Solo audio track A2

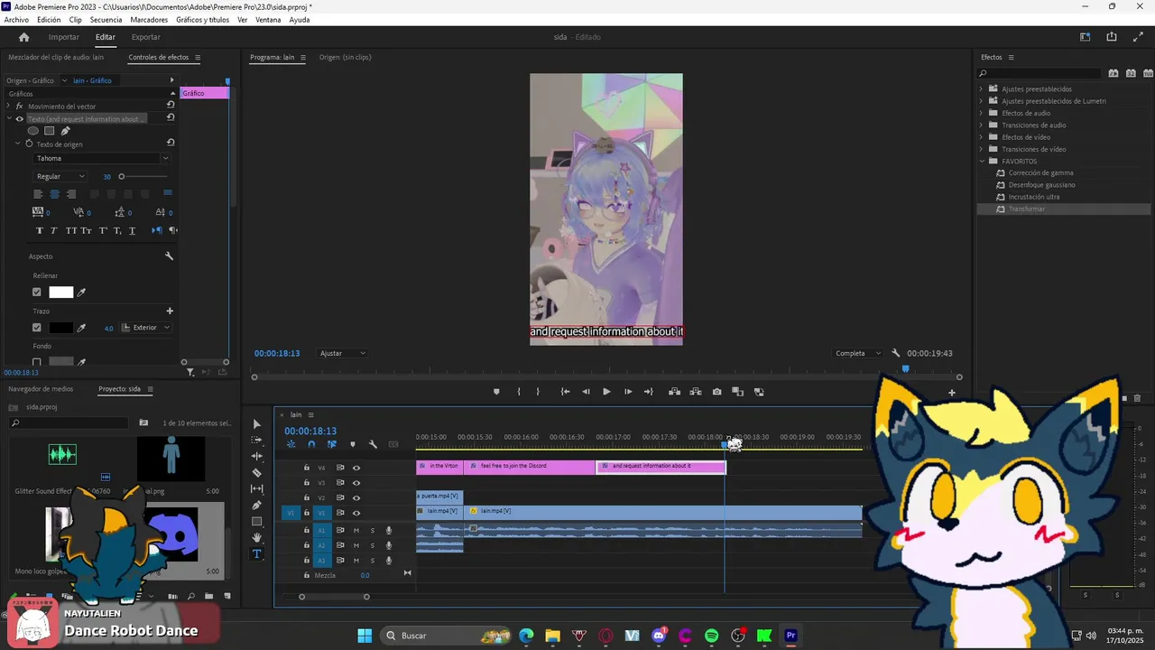click(372, 545)
